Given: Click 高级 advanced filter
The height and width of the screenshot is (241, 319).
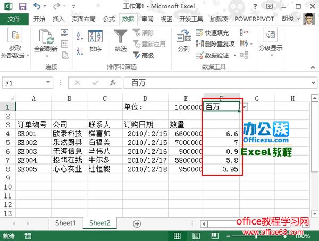Looking at the screenshot, I should 144,55.
